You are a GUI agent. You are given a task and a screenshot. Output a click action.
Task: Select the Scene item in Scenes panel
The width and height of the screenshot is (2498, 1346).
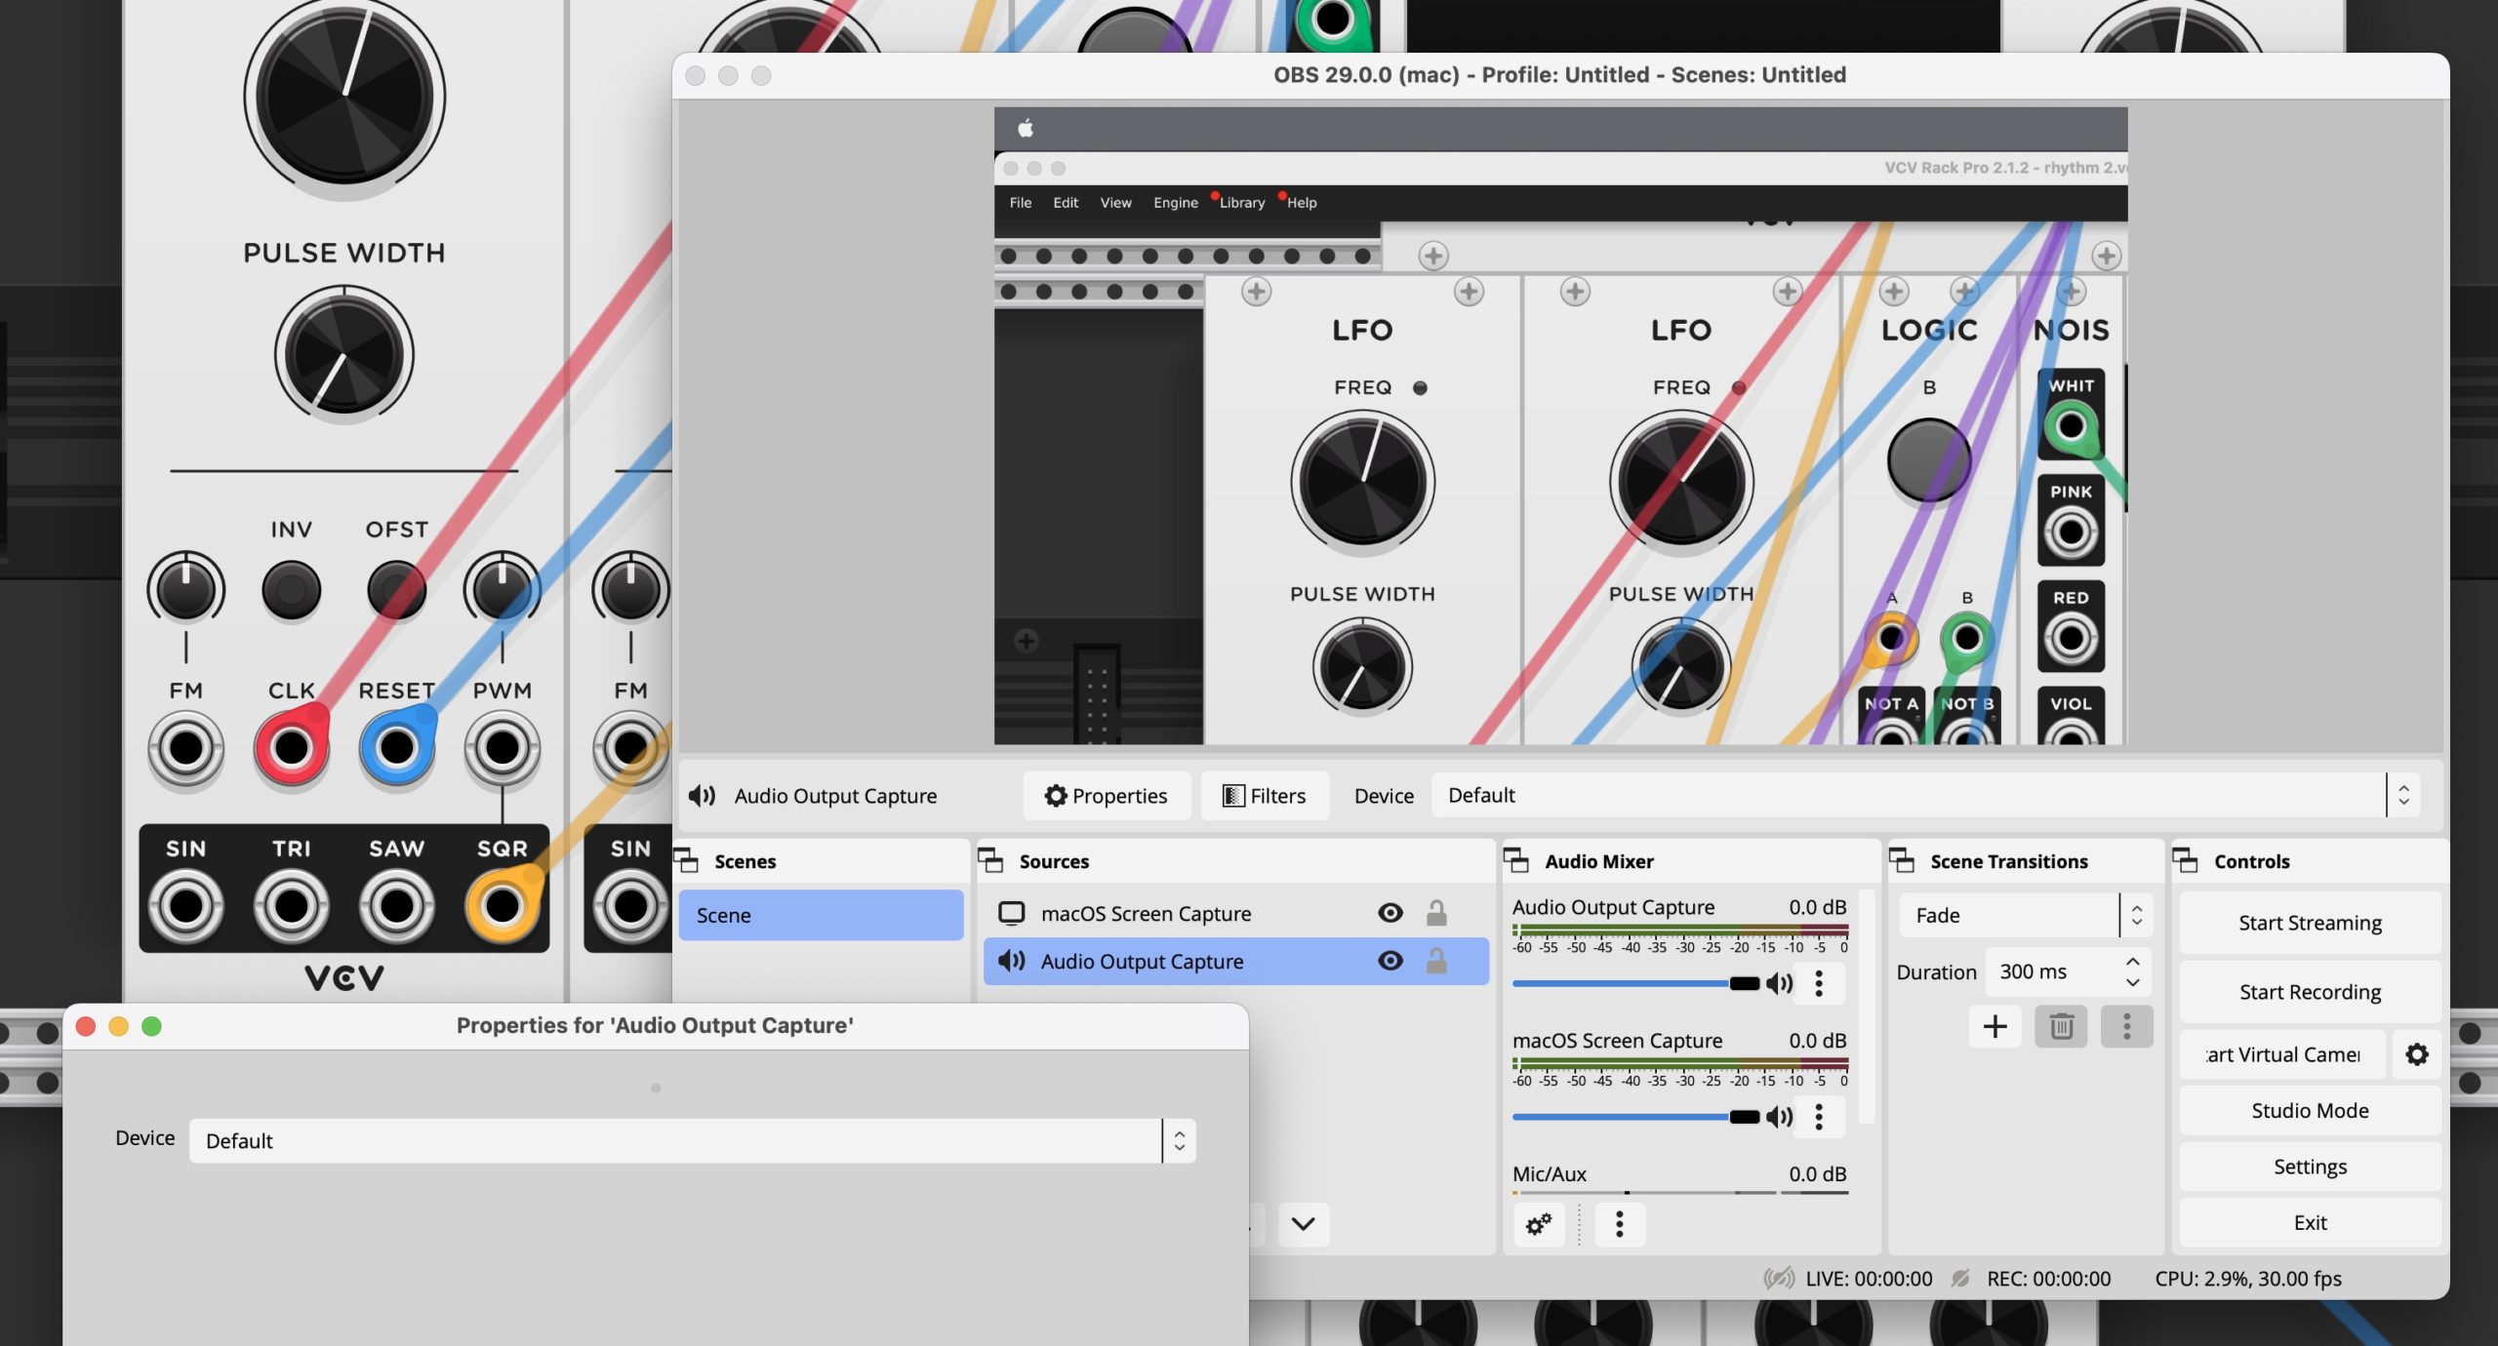821,915
